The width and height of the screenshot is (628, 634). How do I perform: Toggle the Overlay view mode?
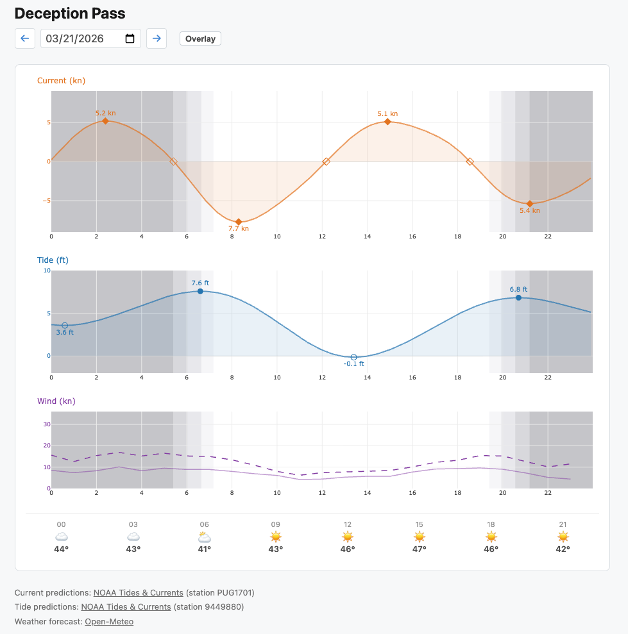tap(199, 38)
